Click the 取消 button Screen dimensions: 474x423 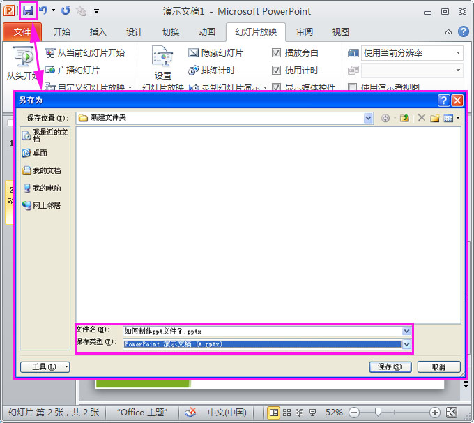[x=438, y=367]
